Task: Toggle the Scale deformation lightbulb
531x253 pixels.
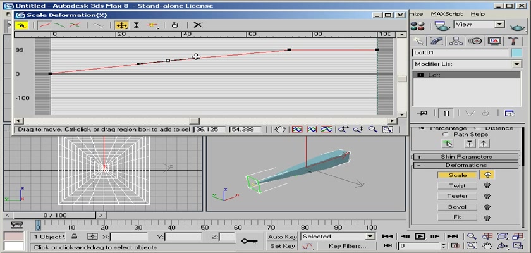Action: 487,175
